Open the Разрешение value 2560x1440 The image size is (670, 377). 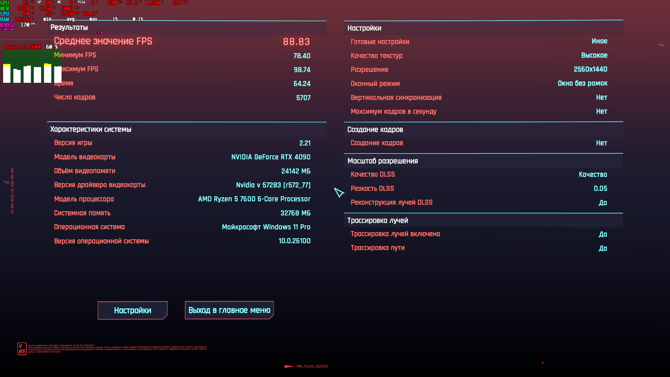(x=590, y=69)
